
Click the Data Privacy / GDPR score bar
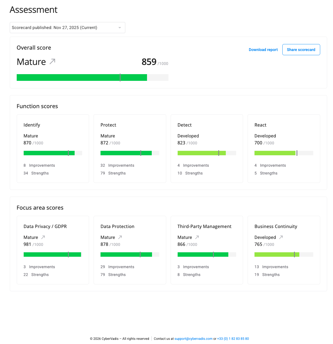pos(52,255)
